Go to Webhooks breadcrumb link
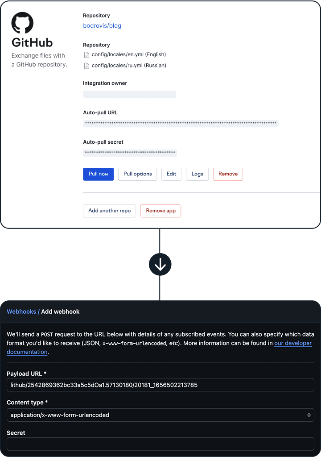The image size is (321, 457). point(21,312)
